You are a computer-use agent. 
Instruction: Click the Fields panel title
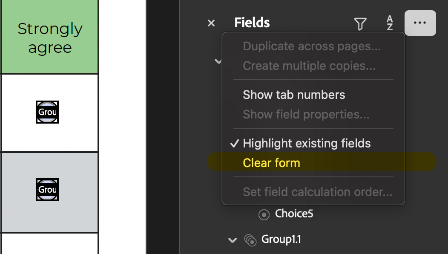click(252, 23)
